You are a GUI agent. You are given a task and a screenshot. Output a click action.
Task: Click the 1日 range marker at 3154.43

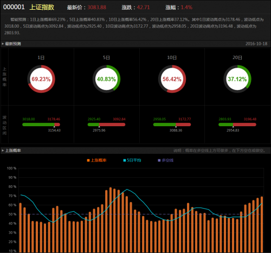(54, 127)
